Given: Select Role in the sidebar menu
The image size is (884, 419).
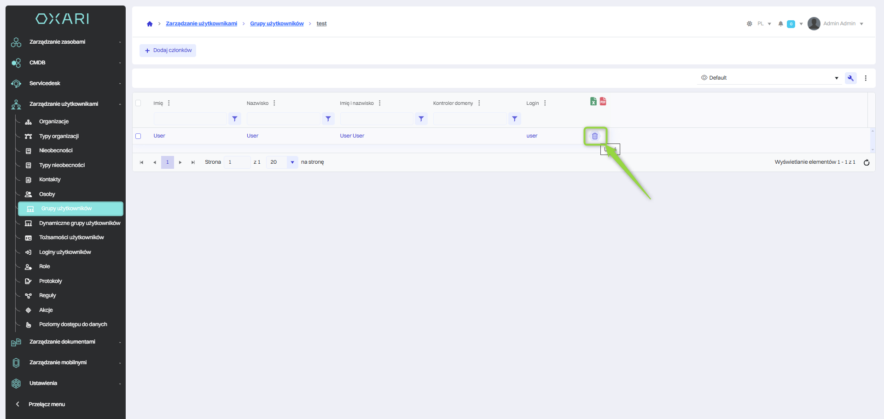Looking at the screenshot, I should [45, 266].
